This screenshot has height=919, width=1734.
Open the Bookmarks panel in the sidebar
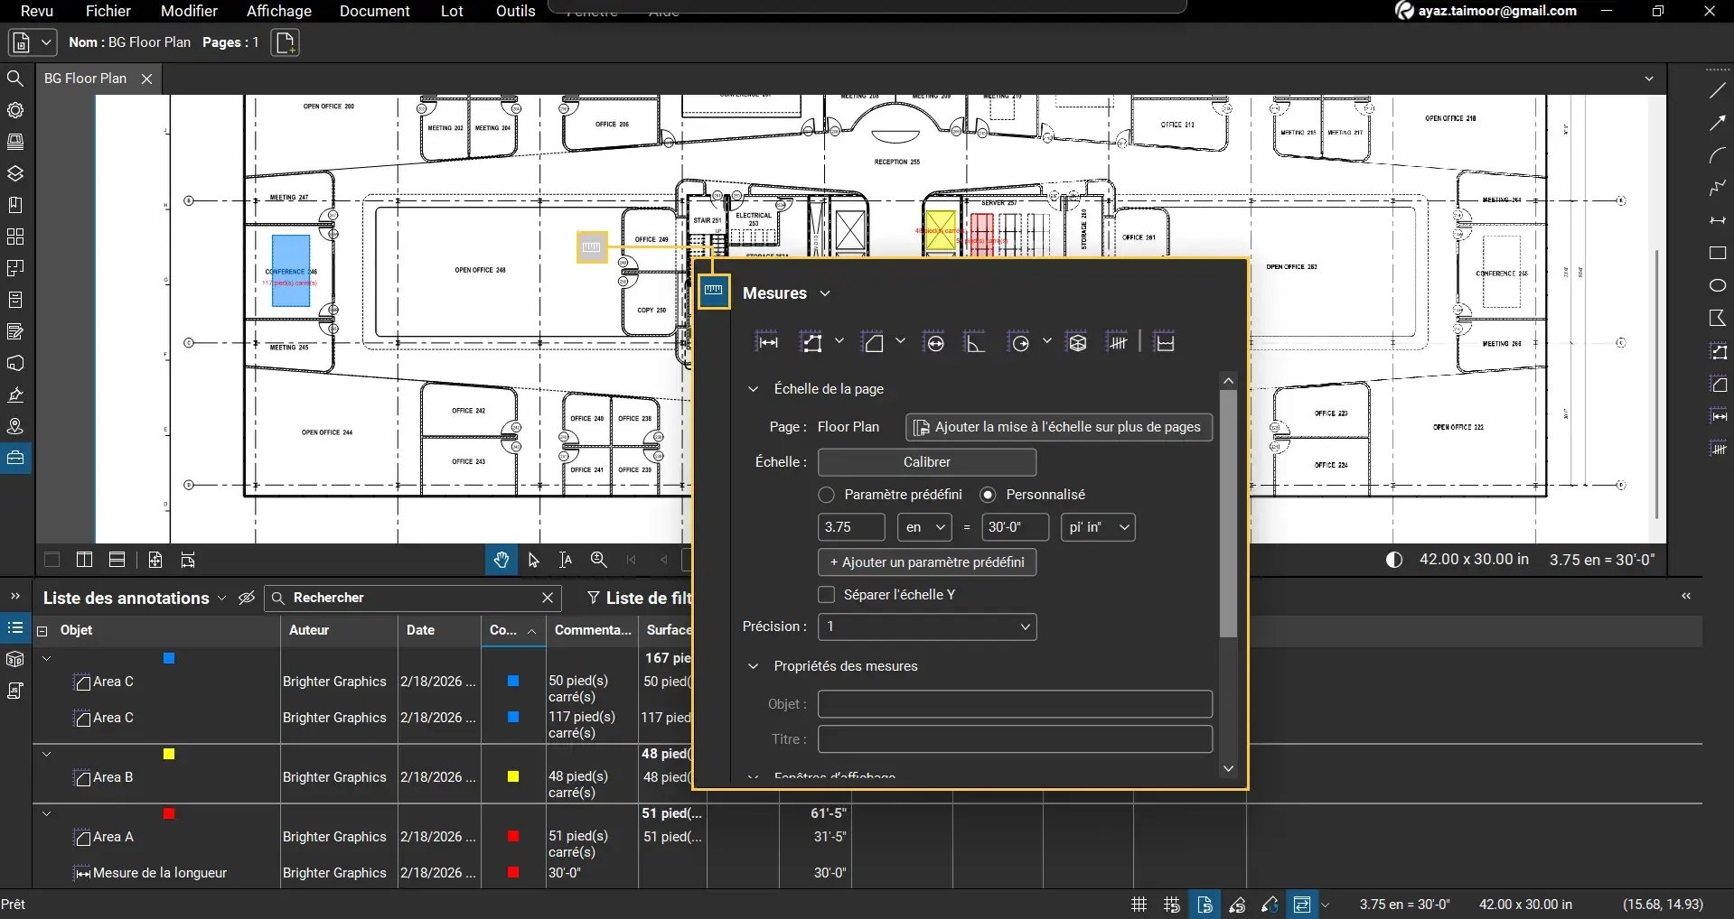15,204
